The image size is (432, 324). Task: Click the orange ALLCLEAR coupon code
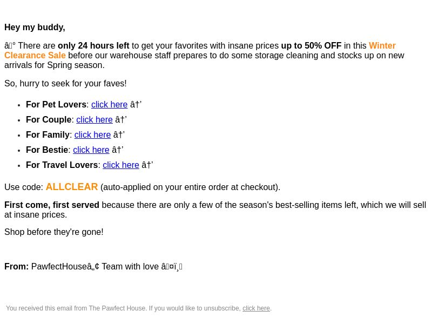coord(72,187)
